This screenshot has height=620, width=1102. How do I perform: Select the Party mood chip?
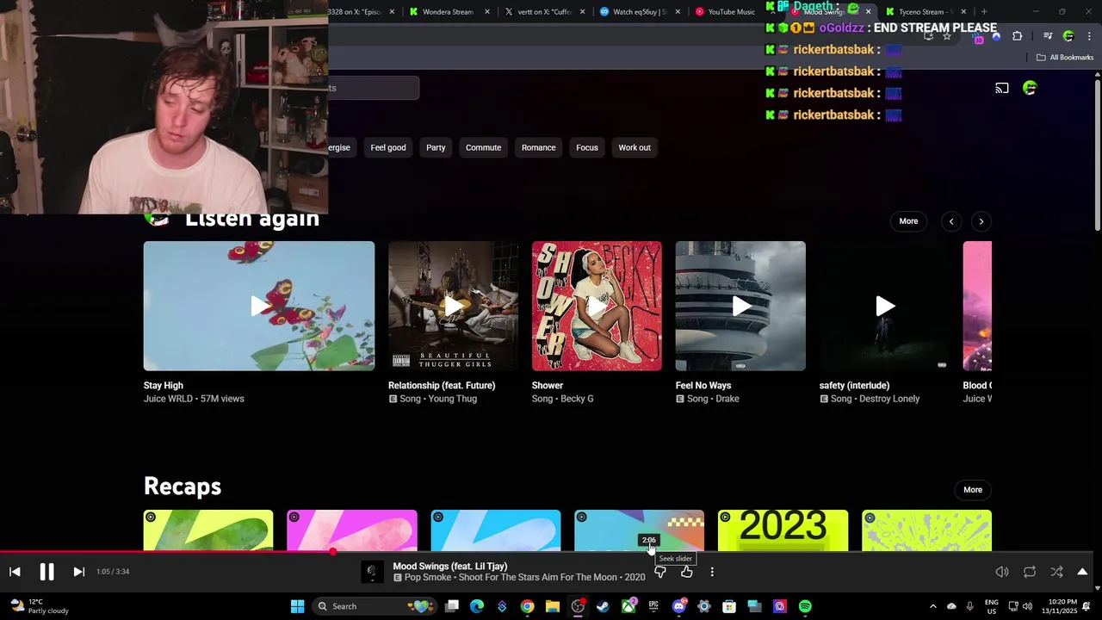436,147
